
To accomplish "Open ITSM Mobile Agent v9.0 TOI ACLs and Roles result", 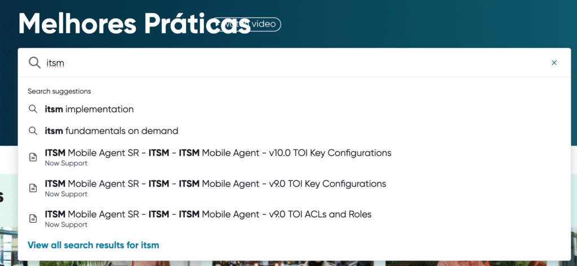I will click(294, 219).
